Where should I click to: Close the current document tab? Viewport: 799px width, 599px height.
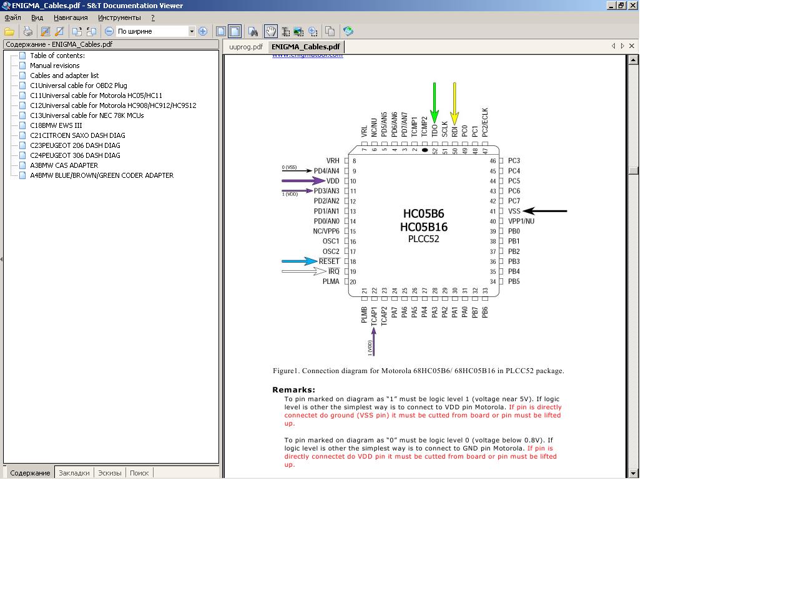pos(632,46)
